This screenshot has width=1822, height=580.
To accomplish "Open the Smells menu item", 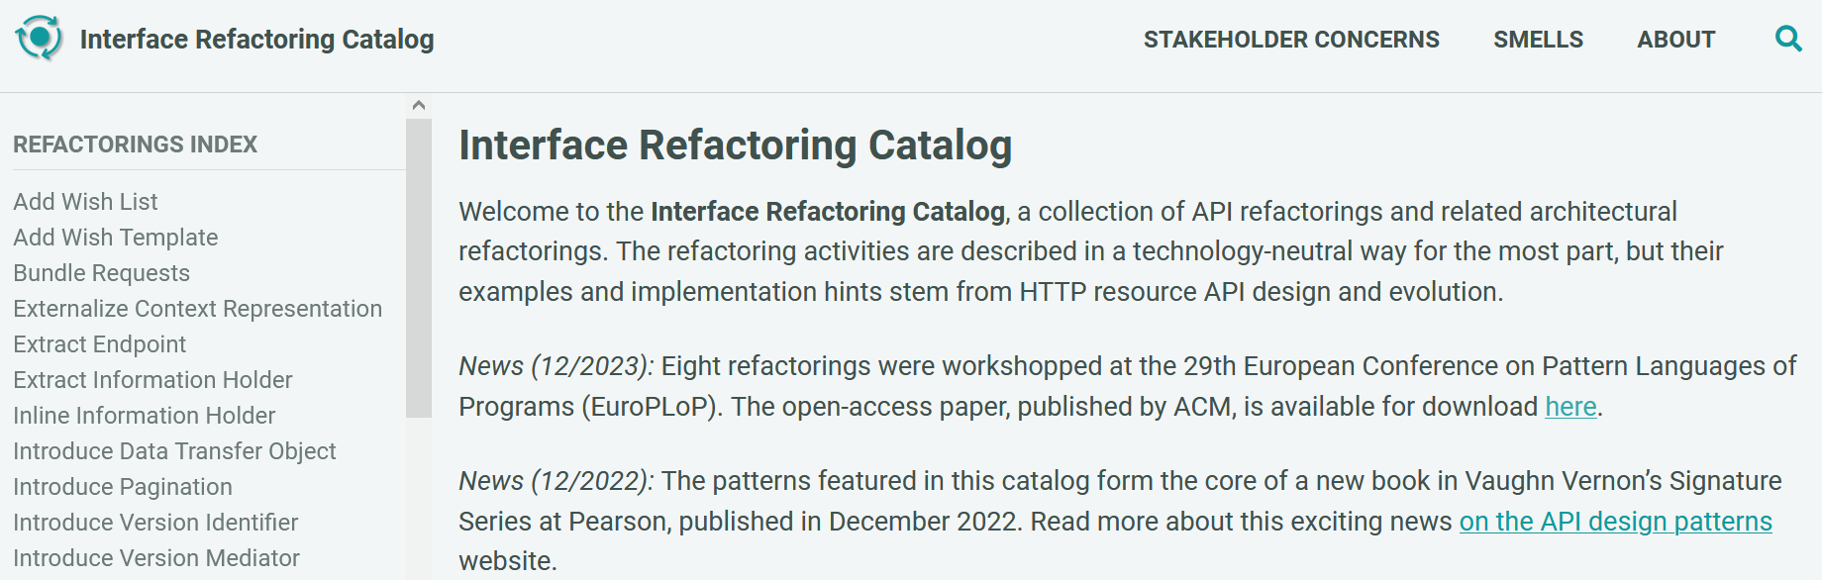I will click(1538, 40).
